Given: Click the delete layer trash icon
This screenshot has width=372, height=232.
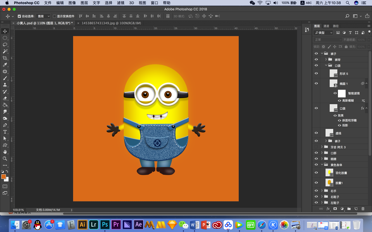Looking at the screenshot, I should 363,208.
